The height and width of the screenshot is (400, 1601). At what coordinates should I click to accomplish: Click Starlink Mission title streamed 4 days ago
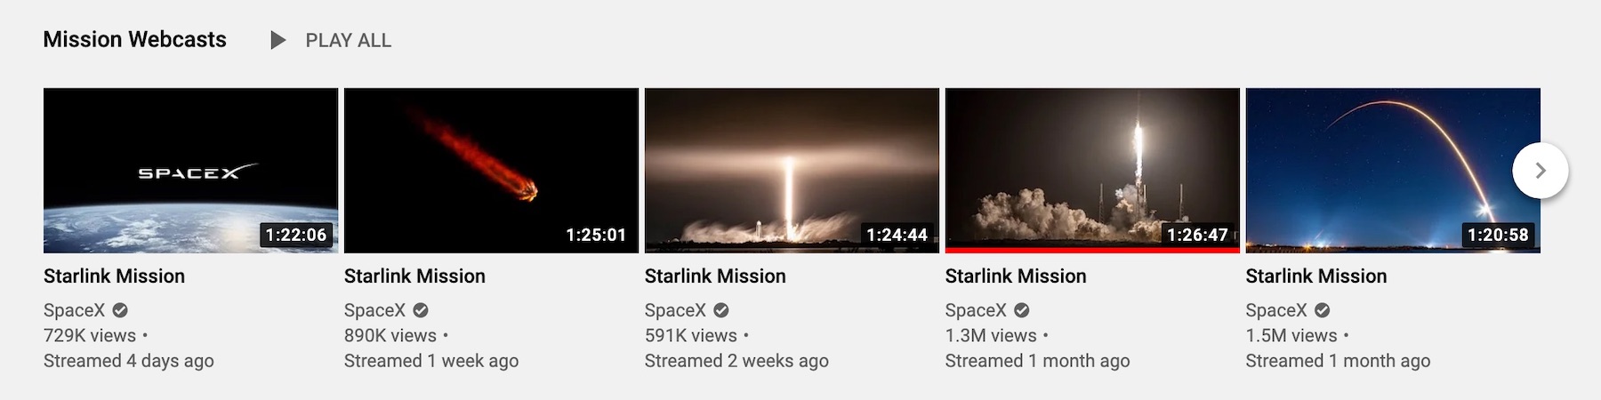pyautogui.click(x=114, y=276)
